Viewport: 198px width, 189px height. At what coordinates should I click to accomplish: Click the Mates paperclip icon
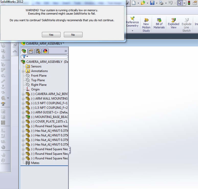pyautogui.click(x=28, y=163)
